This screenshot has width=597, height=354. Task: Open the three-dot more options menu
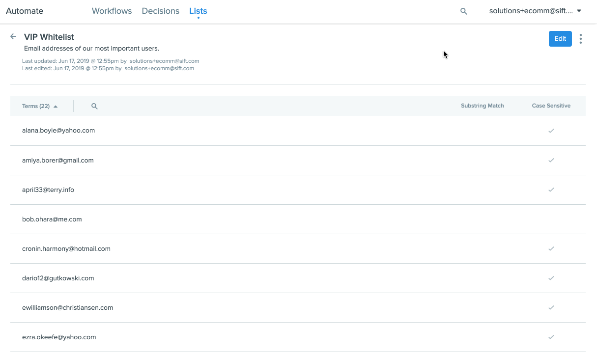coord(581,39)
